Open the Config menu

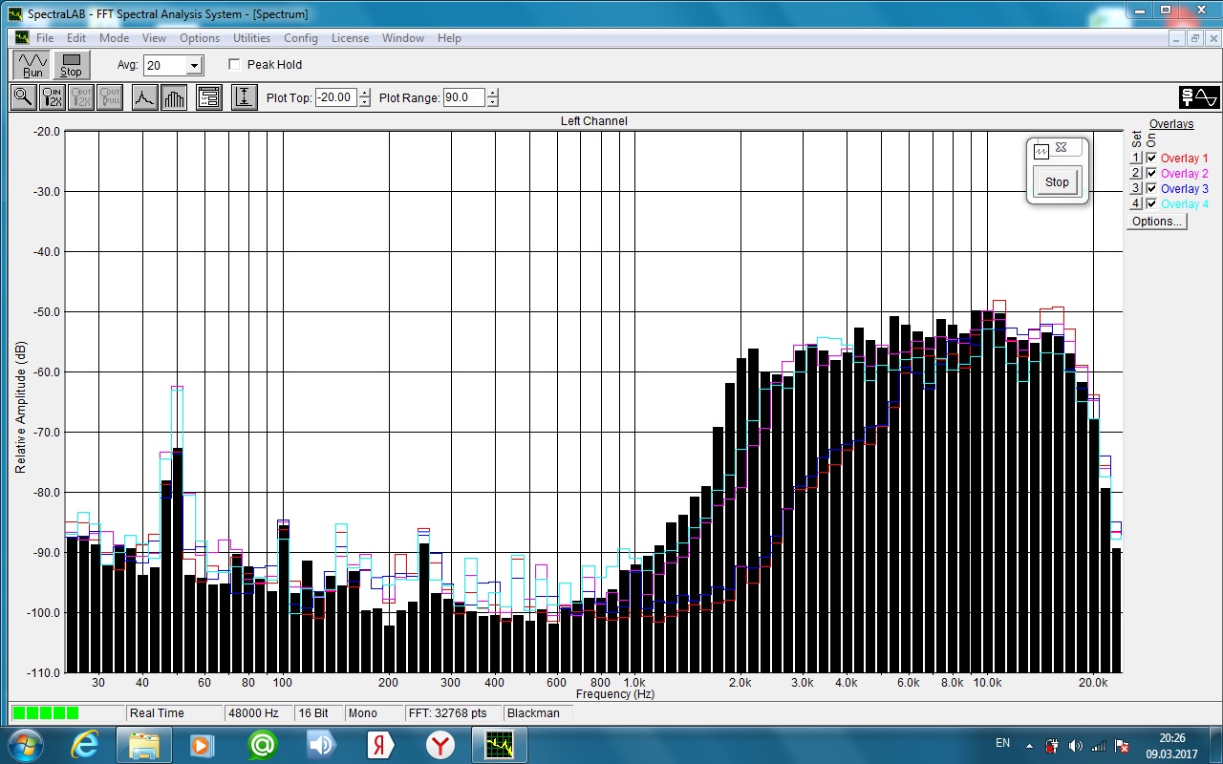coord(301,38)
